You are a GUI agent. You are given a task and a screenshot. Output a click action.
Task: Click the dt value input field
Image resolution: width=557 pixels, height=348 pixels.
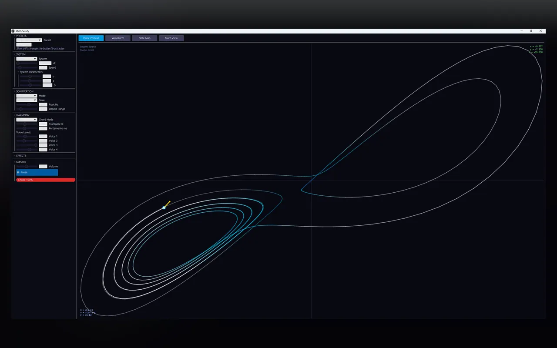click(x=45, y=63)
